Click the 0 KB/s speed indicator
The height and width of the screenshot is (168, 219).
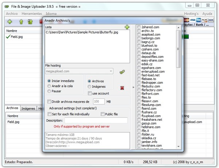click(128, 162)
